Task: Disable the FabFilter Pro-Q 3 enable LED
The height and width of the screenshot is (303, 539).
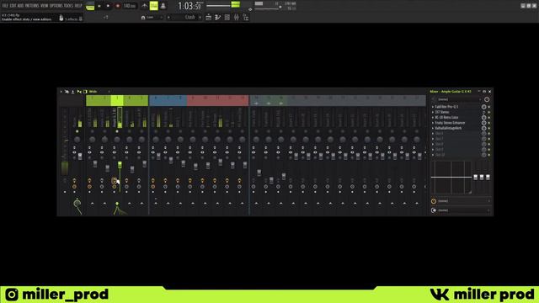Action: pos(489,107)
